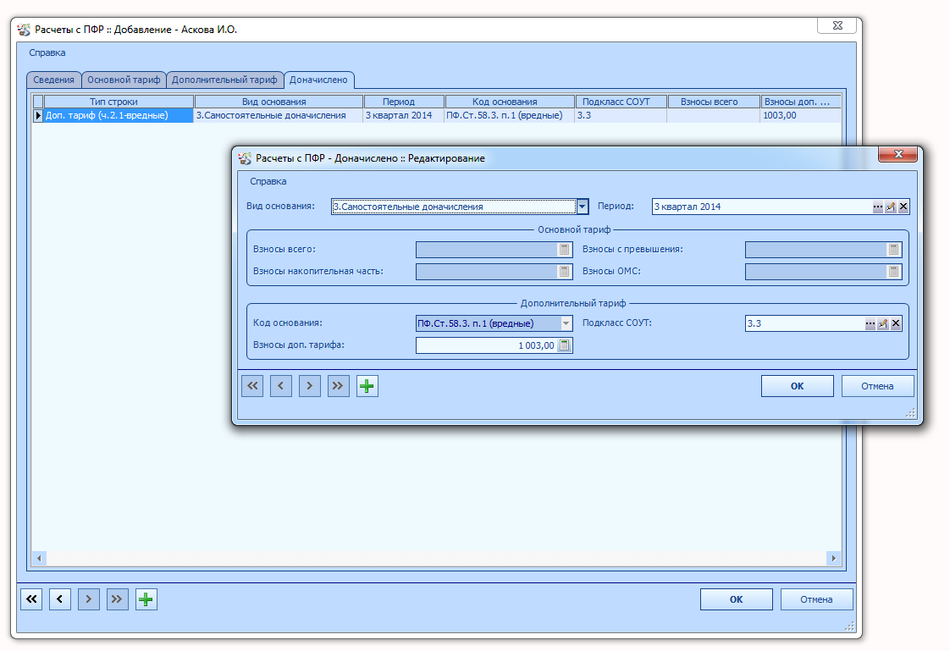Screen dimensions: 950x651
Task: Clear Подкласс СОУТ field with X icon
Action: tap(896, 324)
